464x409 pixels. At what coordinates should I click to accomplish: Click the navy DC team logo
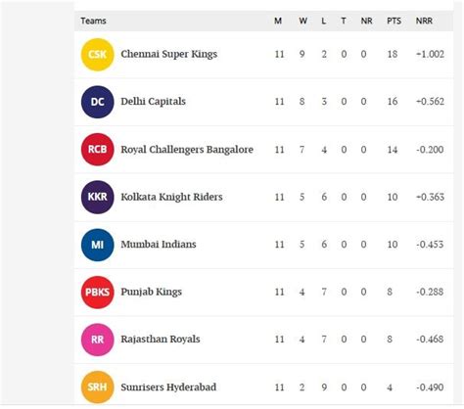pyautogui.click(x=98, y=102)
